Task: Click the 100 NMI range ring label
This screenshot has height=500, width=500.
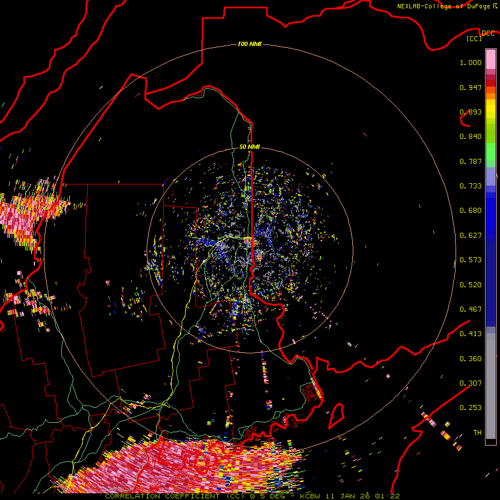Action: tap(249, 44)
